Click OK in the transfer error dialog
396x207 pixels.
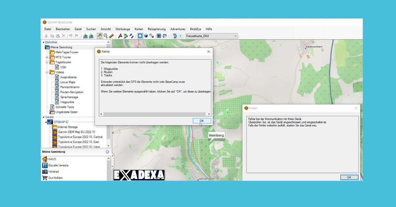[202, 121]
